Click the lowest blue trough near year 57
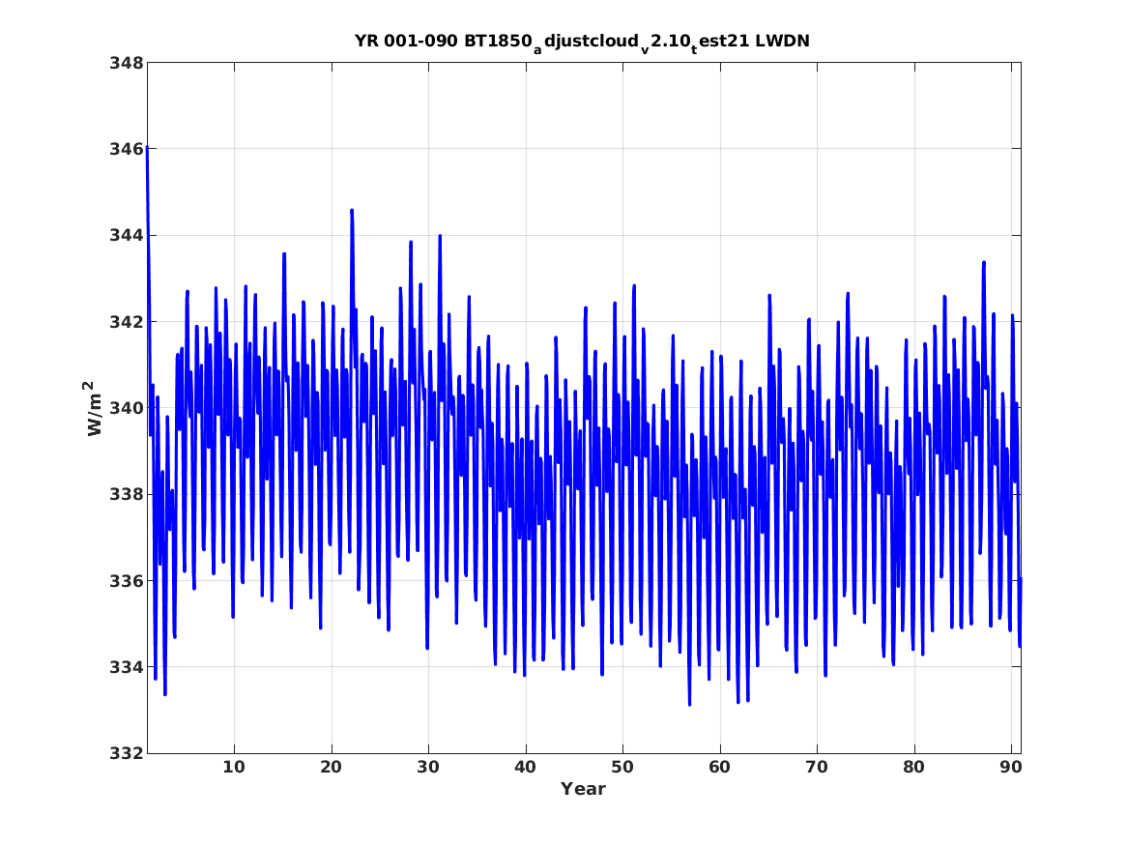The height and width of the screenshot is (846, 1128). click(x=689, y=703)
